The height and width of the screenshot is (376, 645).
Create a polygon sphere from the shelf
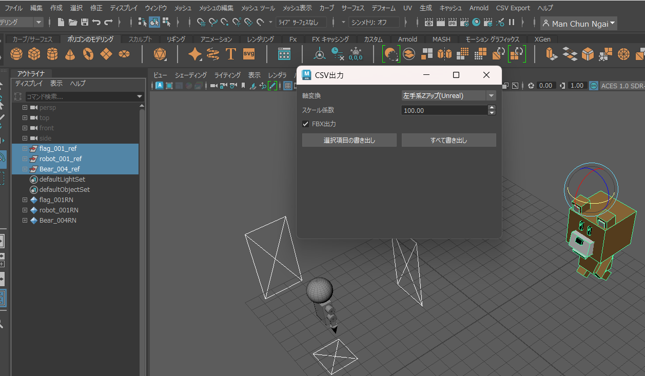point(16,54)
